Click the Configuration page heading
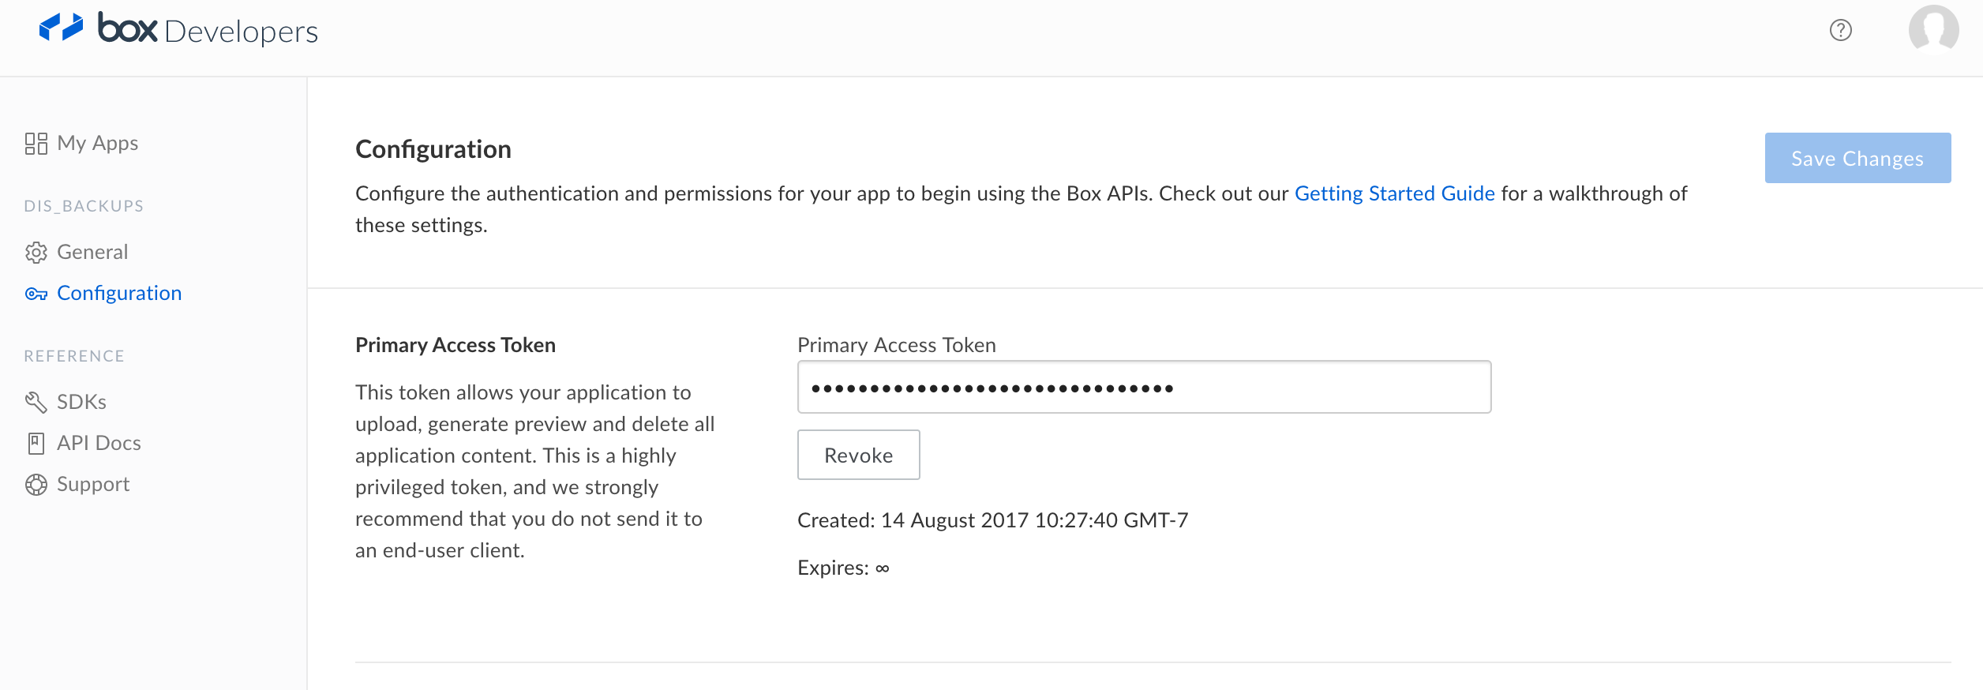This screenshot has width=1983, height=690. 433,149
